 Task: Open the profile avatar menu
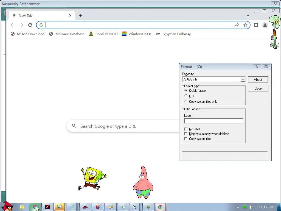click(x=265, y=25)
